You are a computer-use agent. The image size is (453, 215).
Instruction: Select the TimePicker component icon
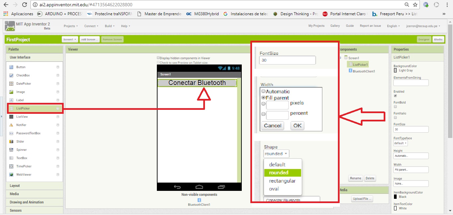pyautogui.click(x=11, y=166)
